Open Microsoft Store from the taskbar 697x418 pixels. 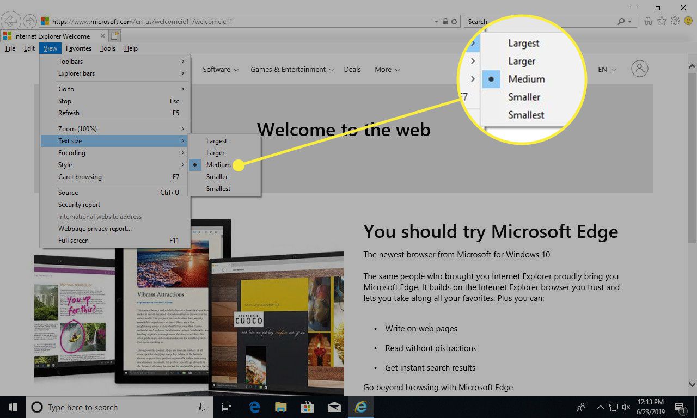[307, 407]
